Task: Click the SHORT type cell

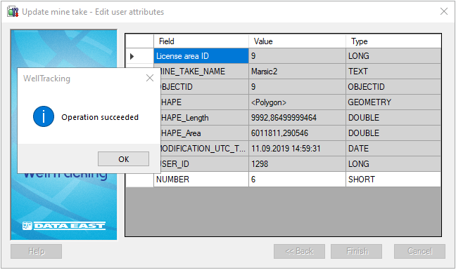Action: point(393,180)
